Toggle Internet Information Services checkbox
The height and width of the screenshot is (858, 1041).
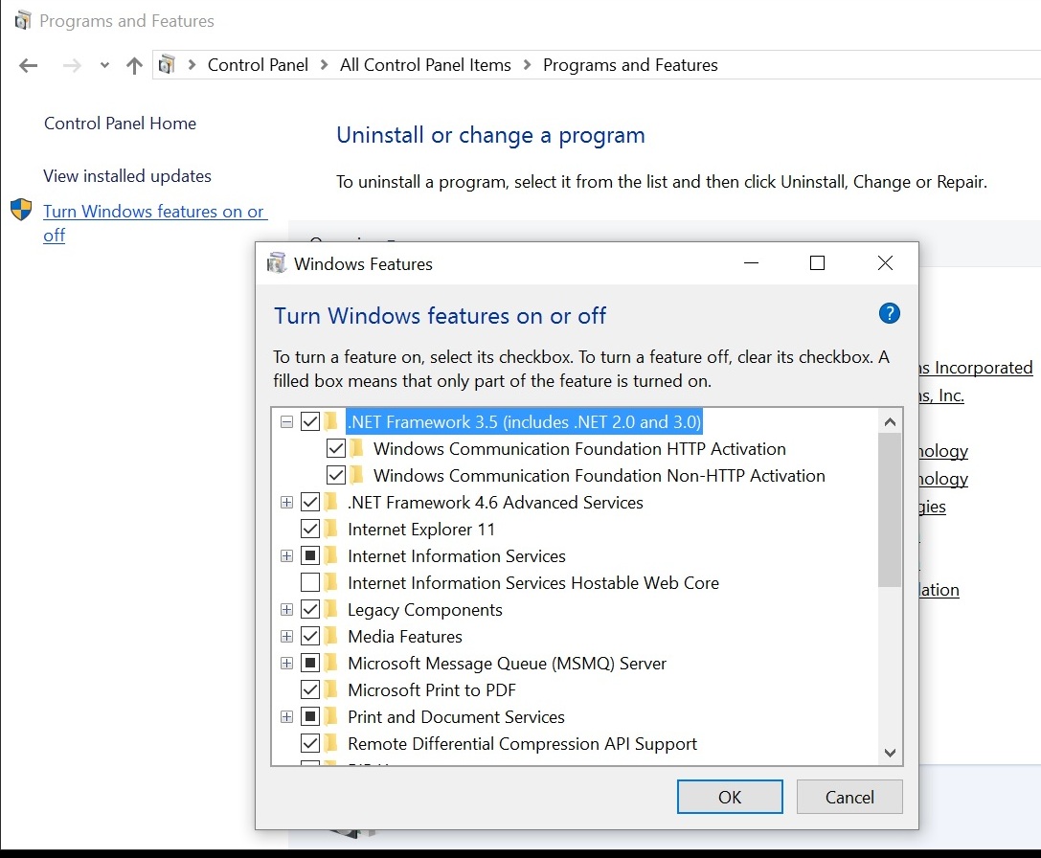pyautogui.click(x=310, y=555)
